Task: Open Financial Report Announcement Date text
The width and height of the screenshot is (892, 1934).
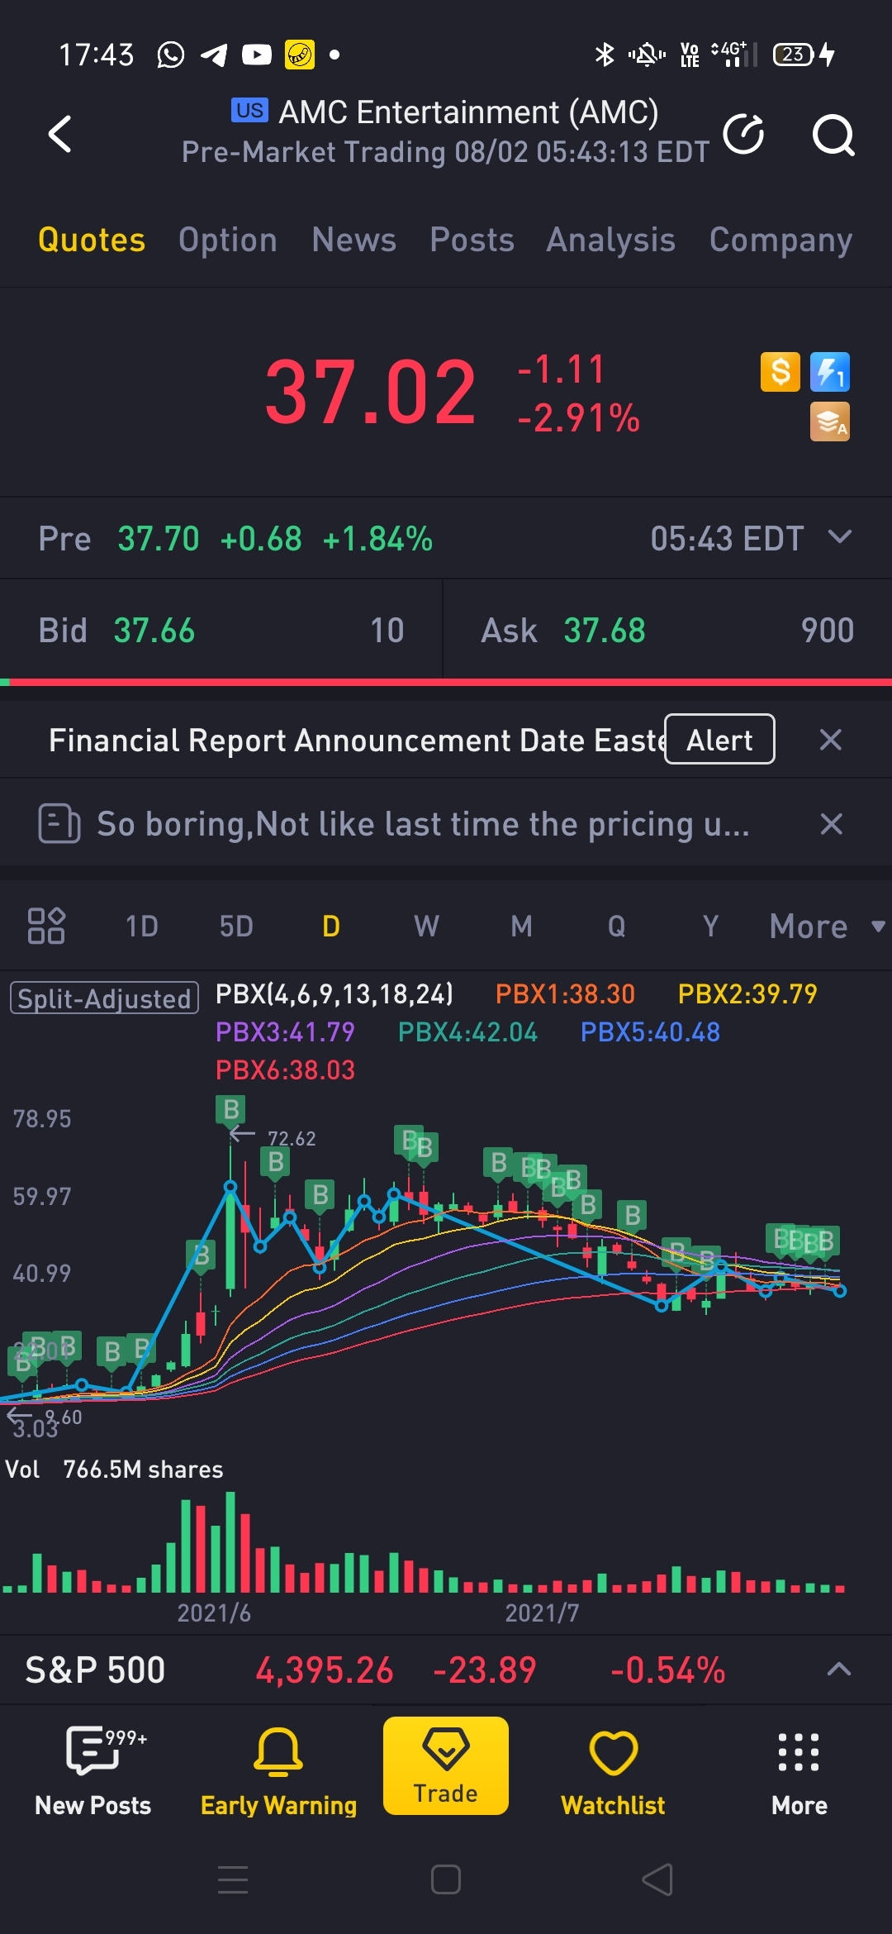Action: click(x=357, y=740)
